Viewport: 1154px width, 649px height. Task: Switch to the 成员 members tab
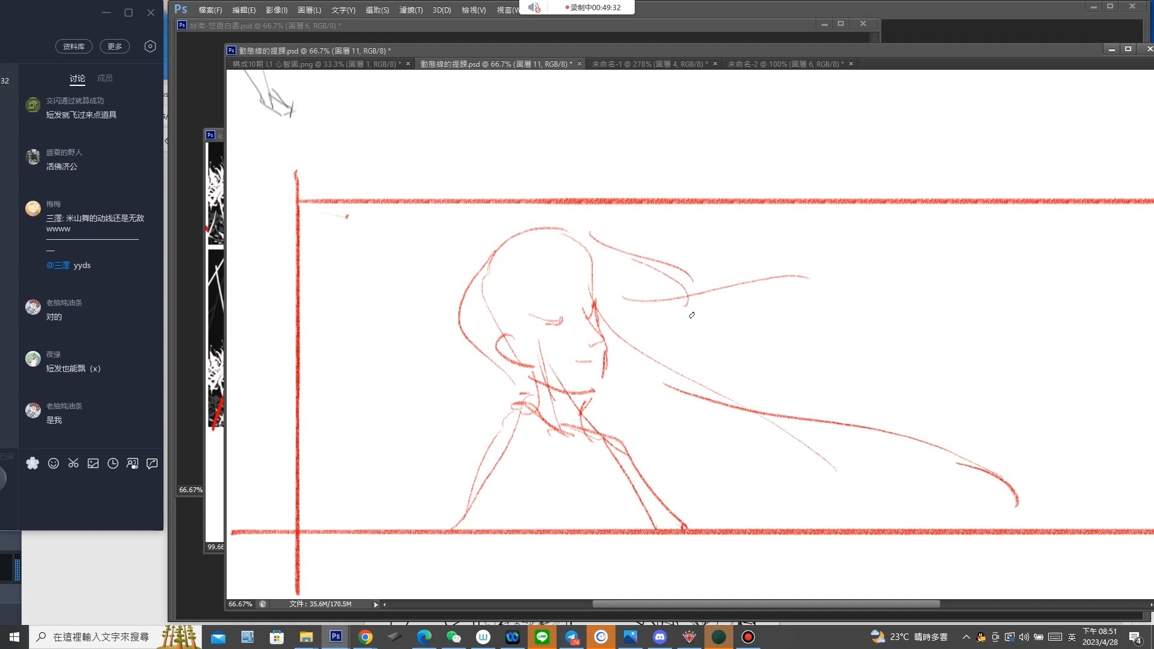(x=105, y=78)
